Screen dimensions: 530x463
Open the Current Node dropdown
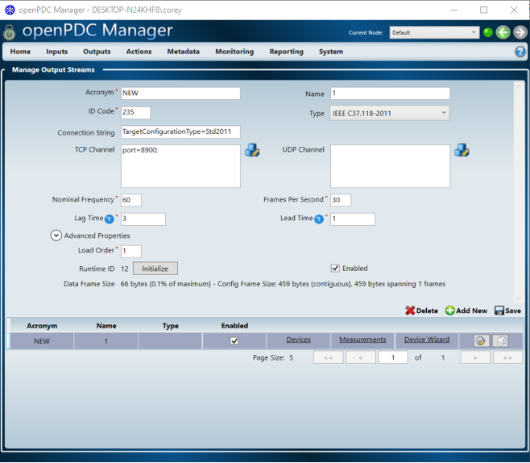click(x=434, y=33)
